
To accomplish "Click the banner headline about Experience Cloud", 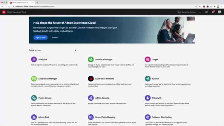I will (x=65, y=23).
